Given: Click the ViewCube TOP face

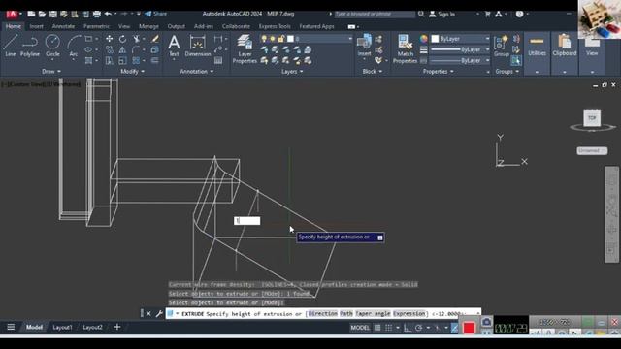Looking at the screenshot, I should point(592,118).
